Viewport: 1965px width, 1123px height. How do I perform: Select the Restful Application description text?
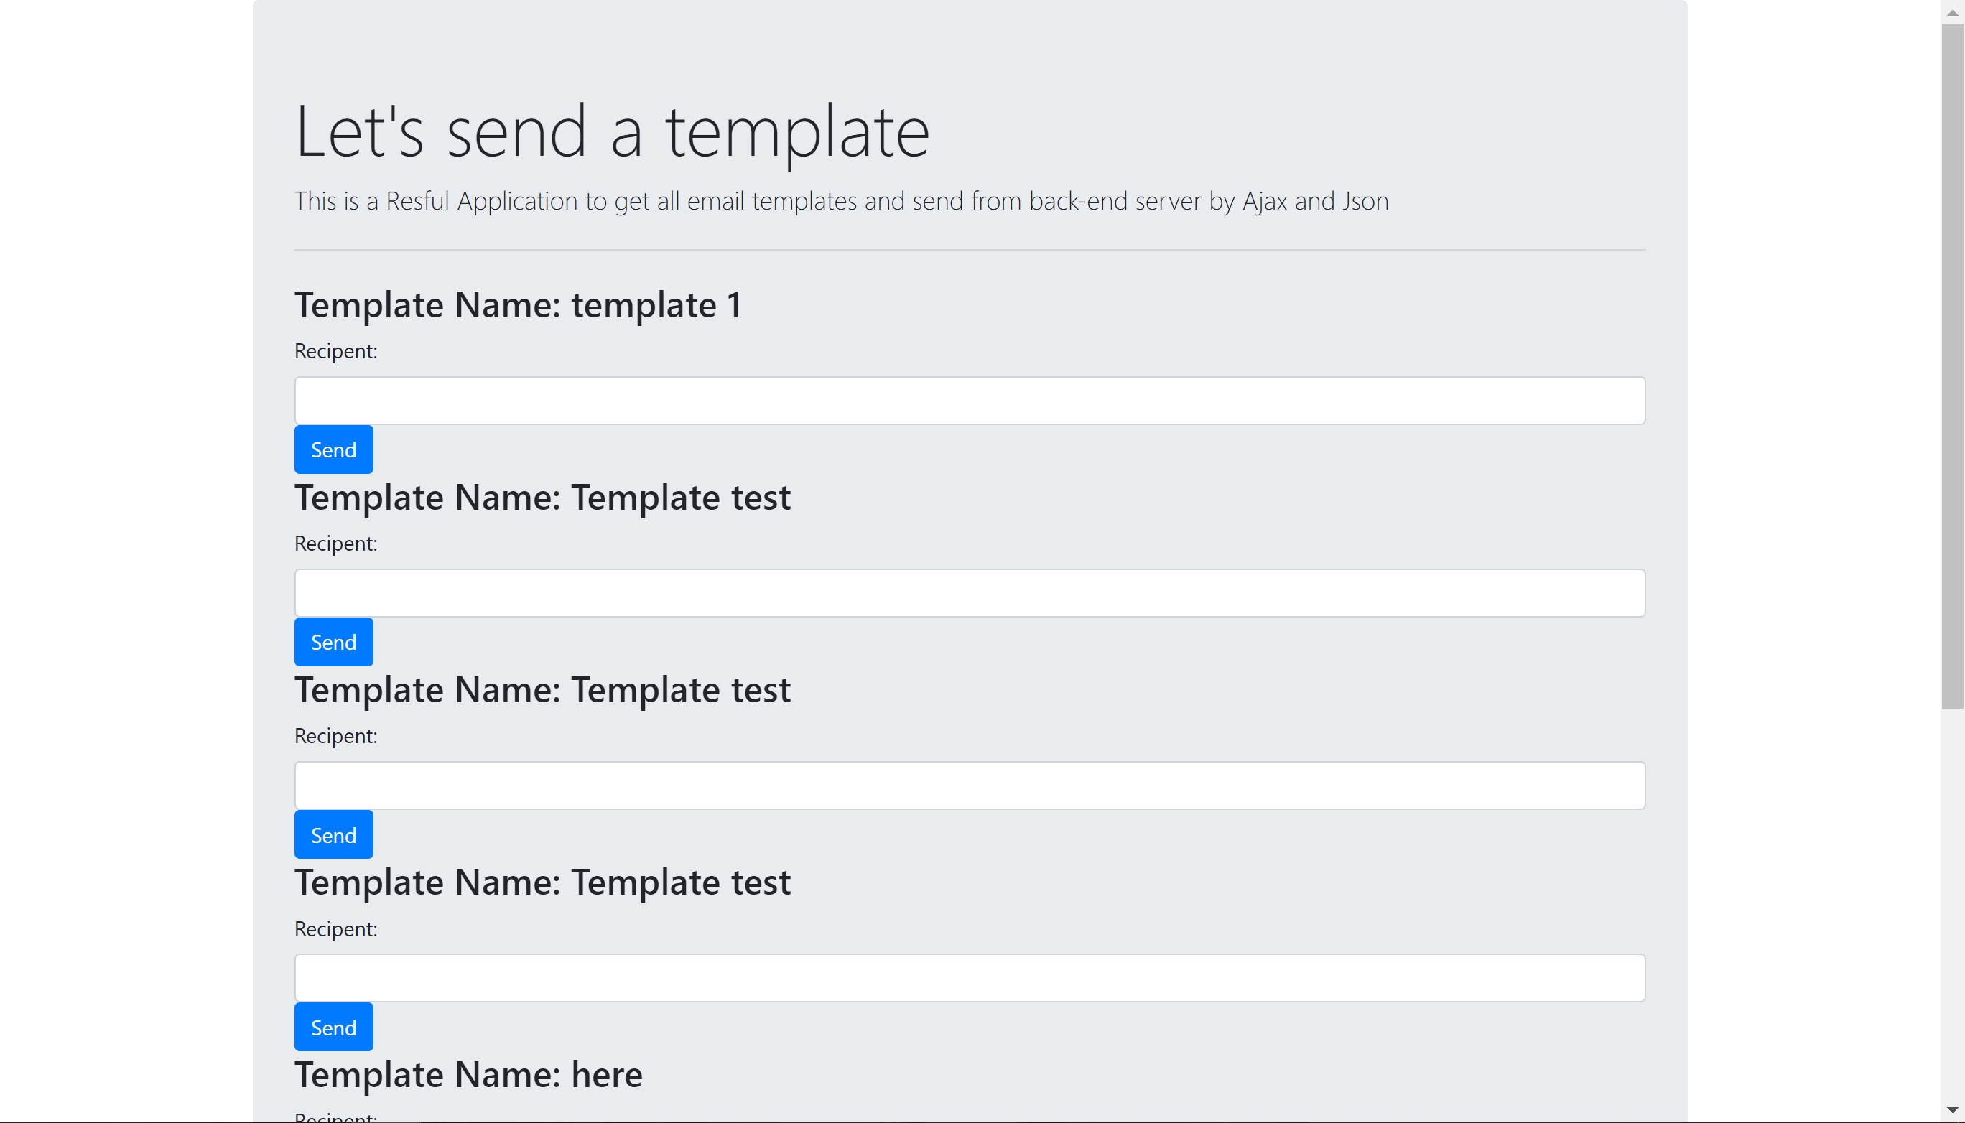[841, 201]
